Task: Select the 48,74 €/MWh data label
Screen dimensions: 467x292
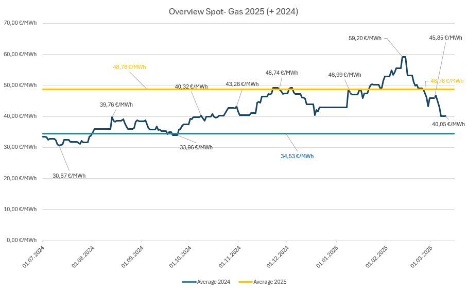Action: coord(282,73)
